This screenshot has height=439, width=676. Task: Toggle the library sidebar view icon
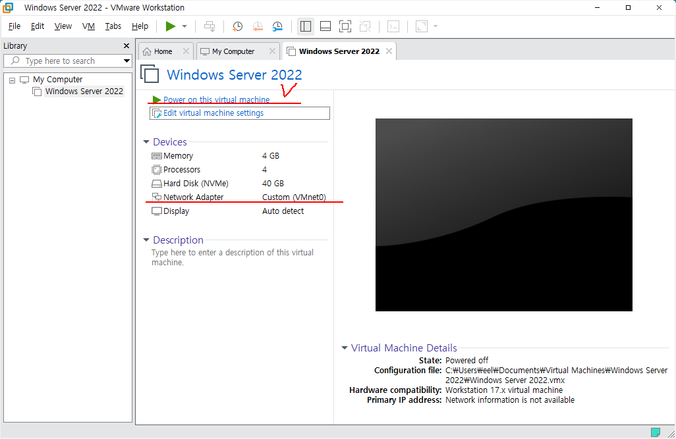click(x=306, y=26)
